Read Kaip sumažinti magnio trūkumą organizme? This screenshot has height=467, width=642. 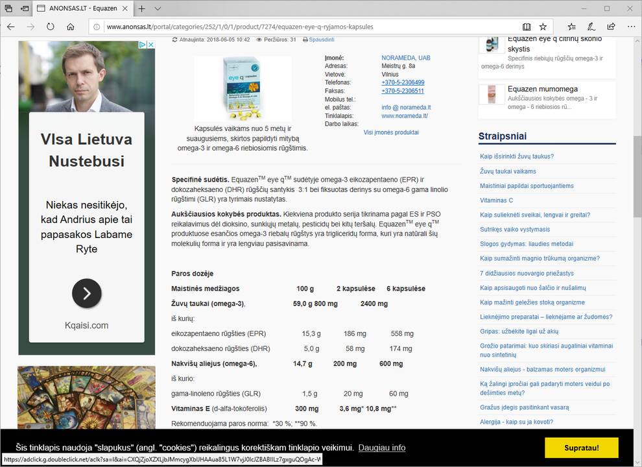click(x=540, y=259)
